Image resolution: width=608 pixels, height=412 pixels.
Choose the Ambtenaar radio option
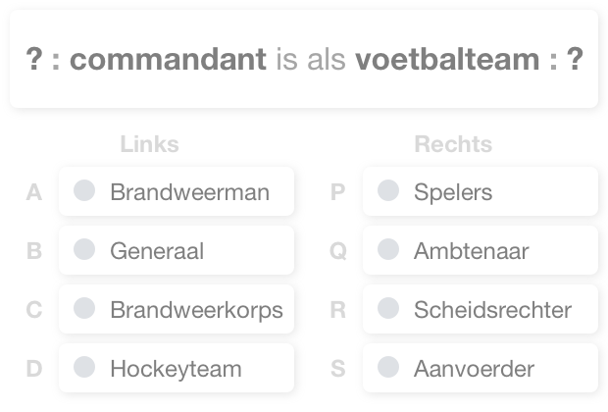(x=389, y=249)
